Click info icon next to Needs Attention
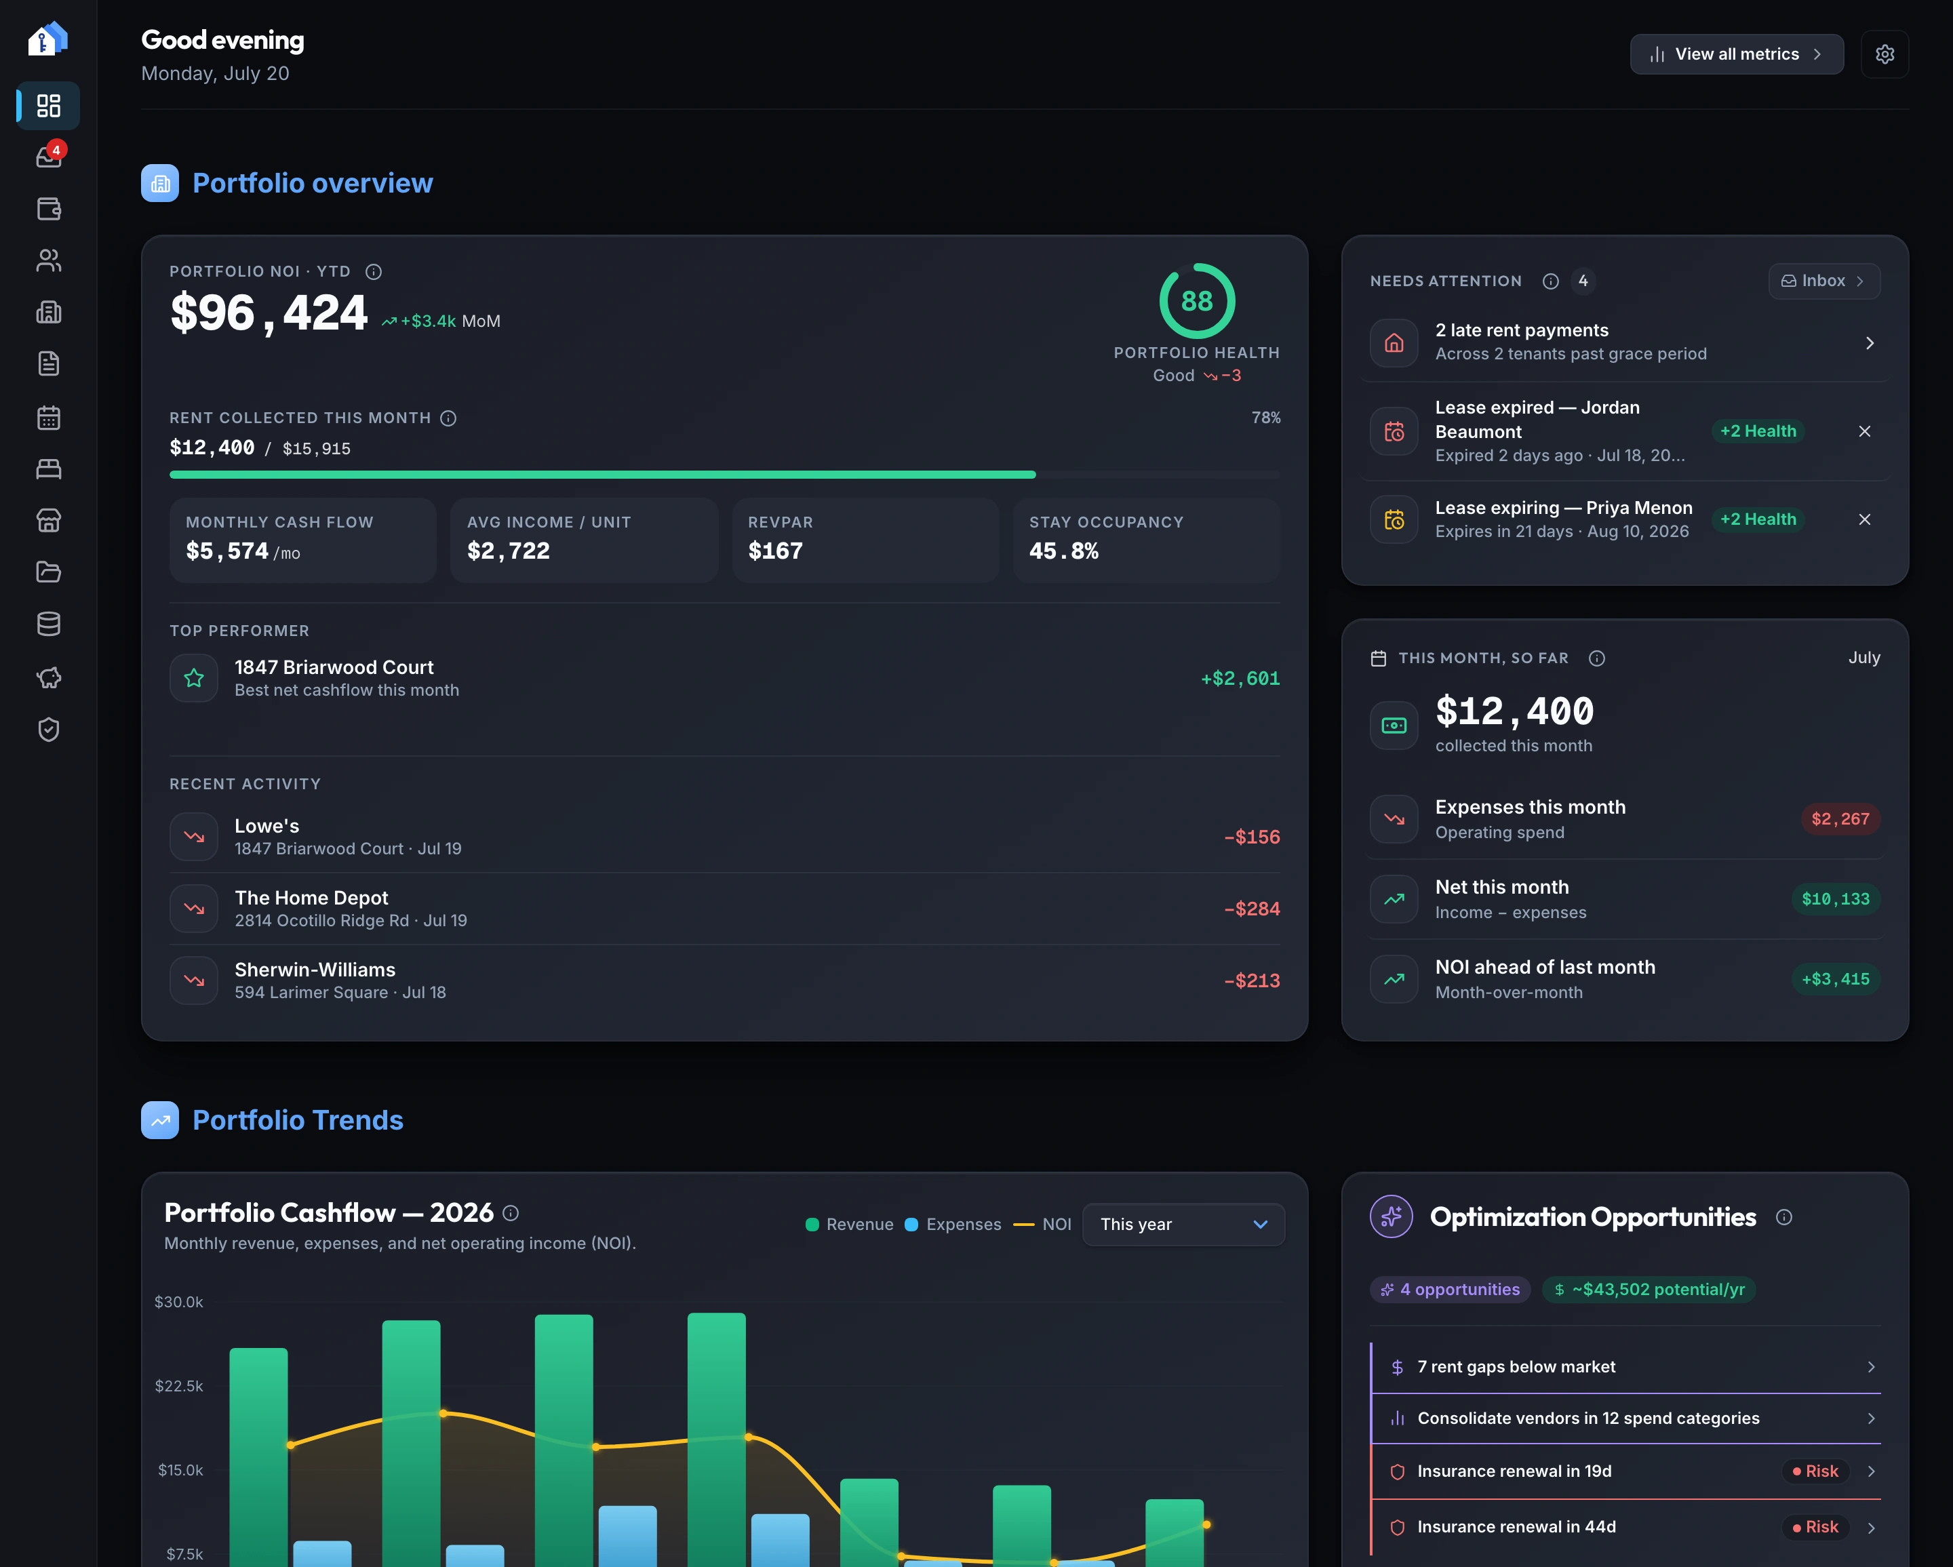The width and height of the screenshot is (1953, 1567). point(1551,281)
